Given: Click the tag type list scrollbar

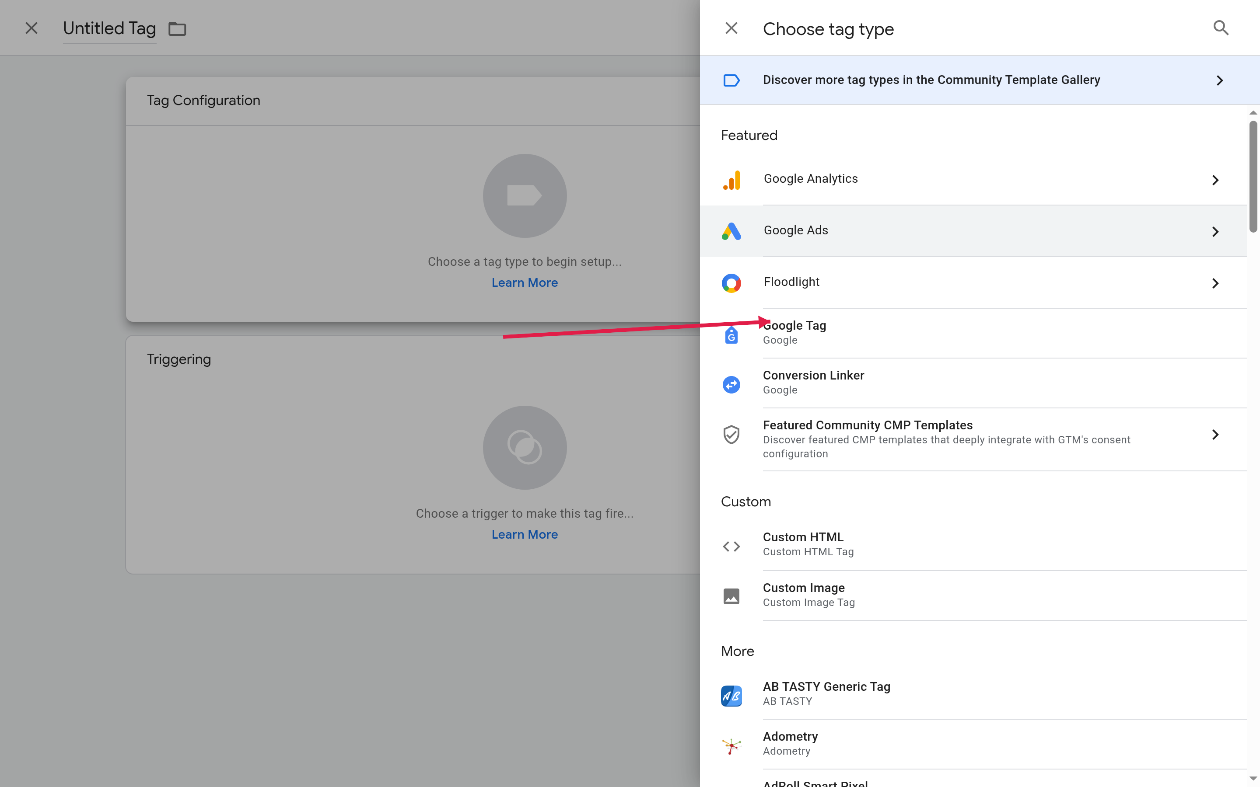Looking at the screenshot, I should (1253, 177).
